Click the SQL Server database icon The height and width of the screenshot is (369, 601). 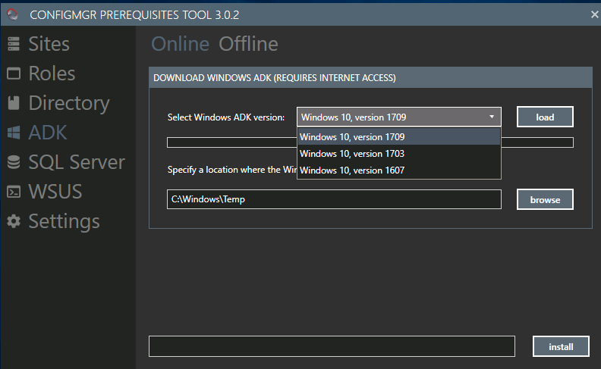[14, 162]
